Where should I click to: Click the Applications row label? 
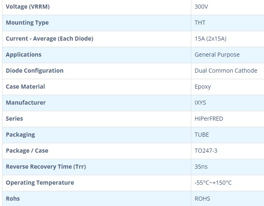coord(24,55)
